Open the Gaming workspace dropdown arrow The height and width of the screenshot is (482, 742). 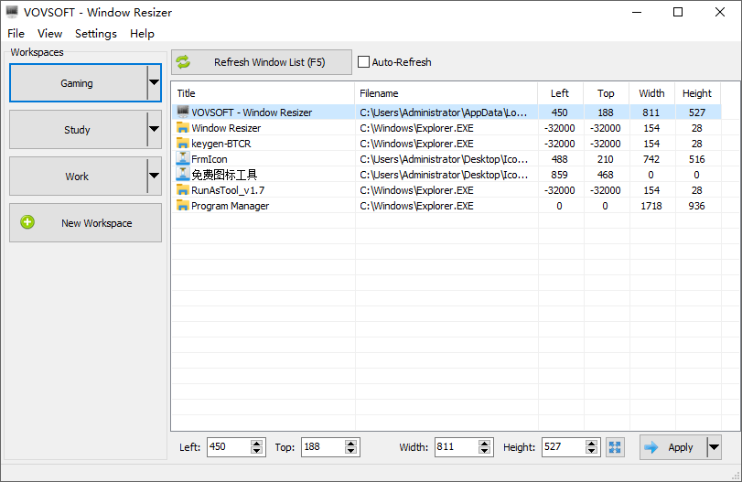(155, 83)
